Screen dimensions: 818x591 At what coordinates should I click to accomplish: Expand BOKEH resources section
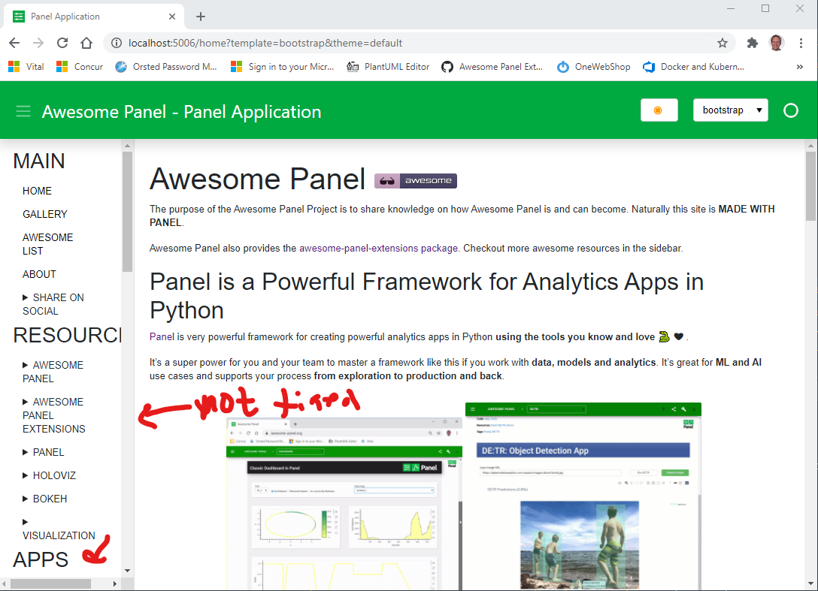click(x=45, y=499)
